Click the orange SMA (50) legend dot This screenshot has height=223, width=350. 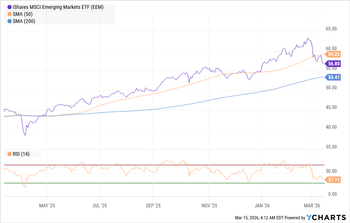(9, 14)
